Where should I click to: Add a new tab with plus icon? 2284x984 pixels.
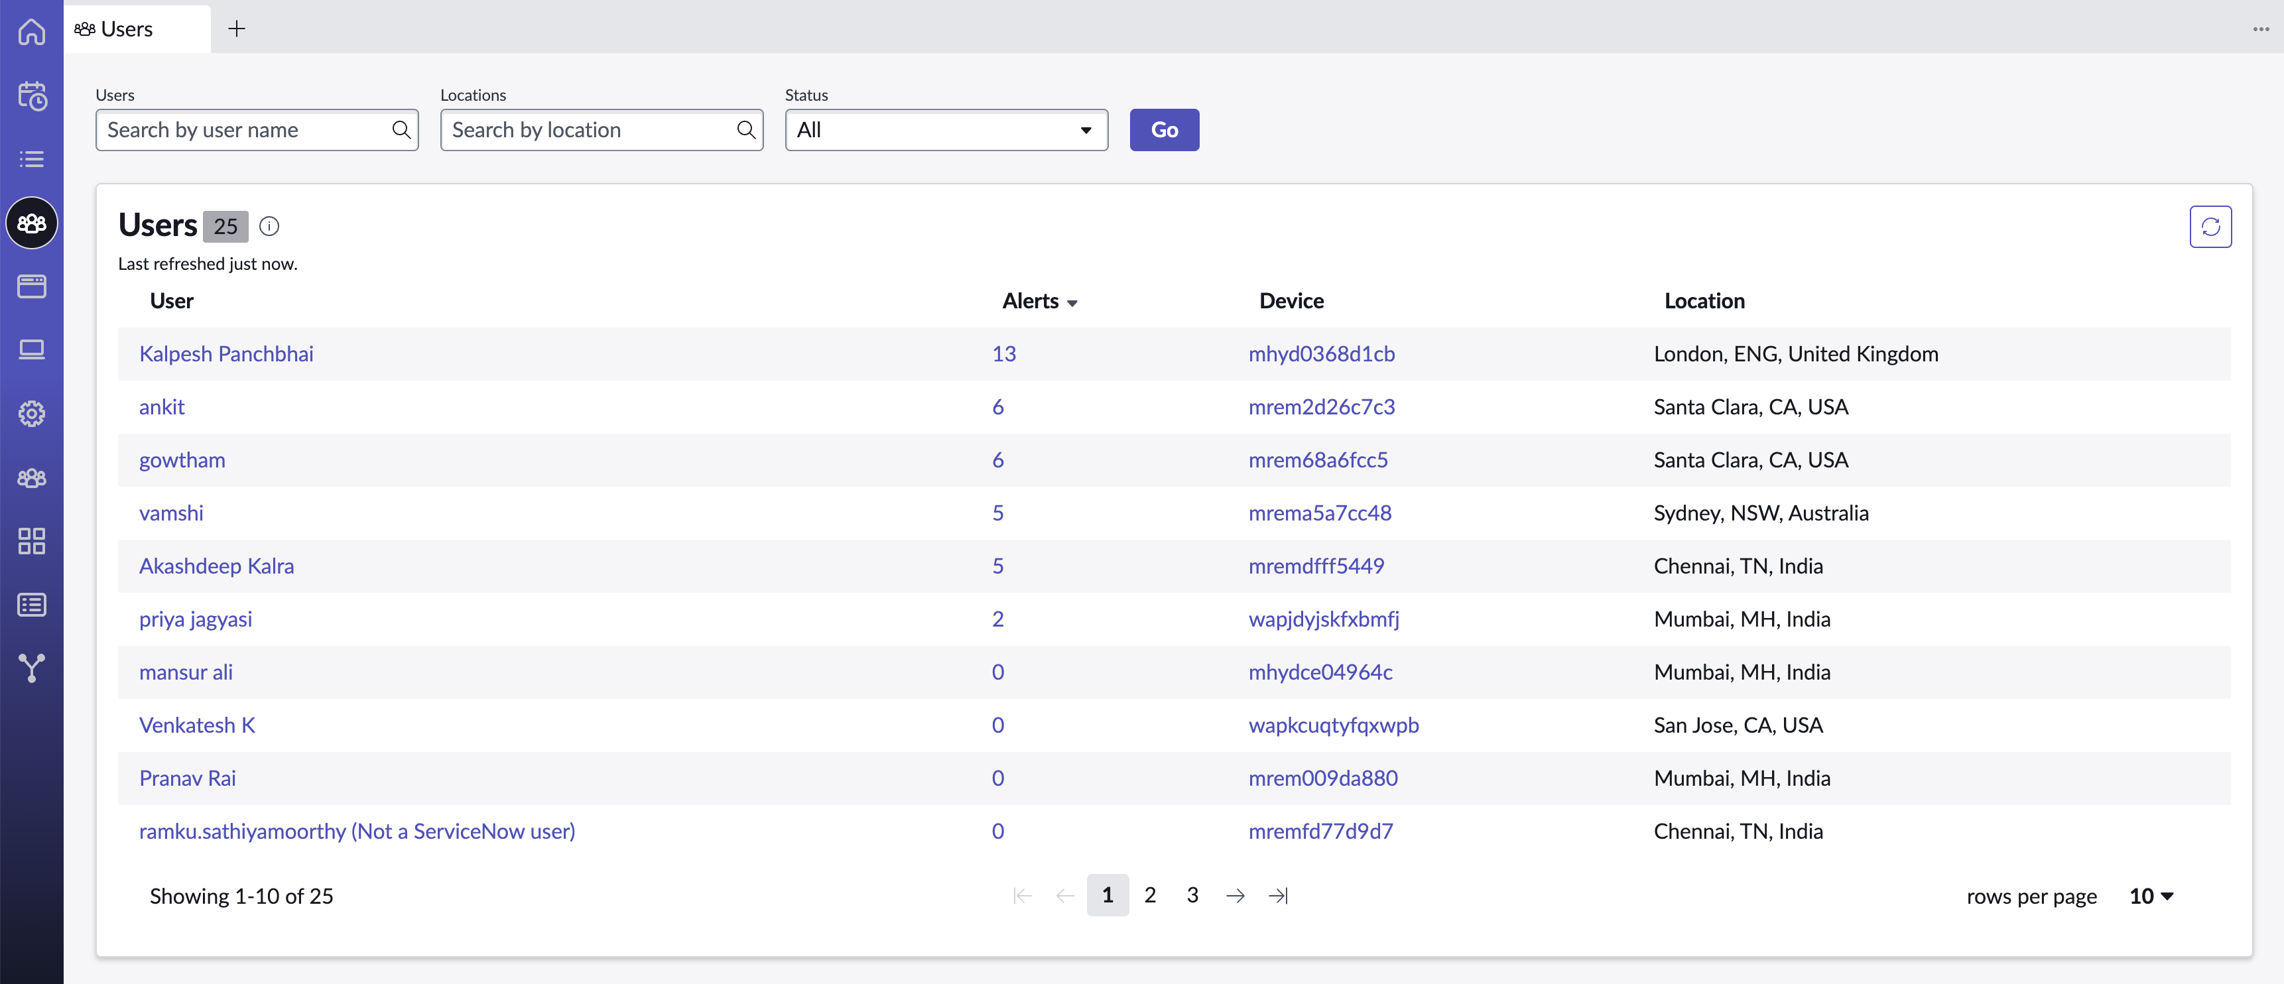[237, 29]
